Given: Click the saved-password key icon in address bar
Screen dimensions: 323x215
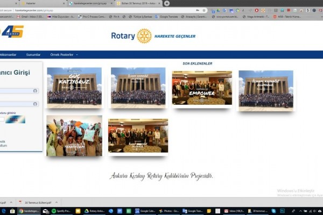Looking at the screenshot, I should (198, 10).
